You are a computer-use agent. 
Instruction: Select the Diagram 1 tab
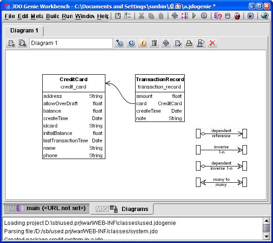(24, 31)
